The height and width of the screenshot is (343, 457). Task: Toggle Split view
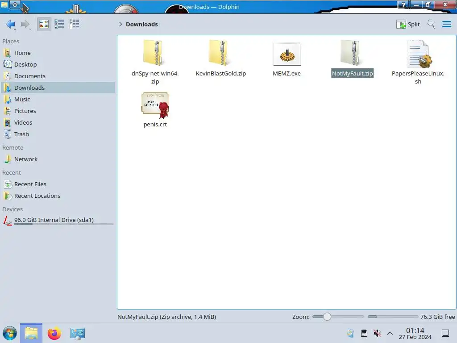click(x=408, y=24)
